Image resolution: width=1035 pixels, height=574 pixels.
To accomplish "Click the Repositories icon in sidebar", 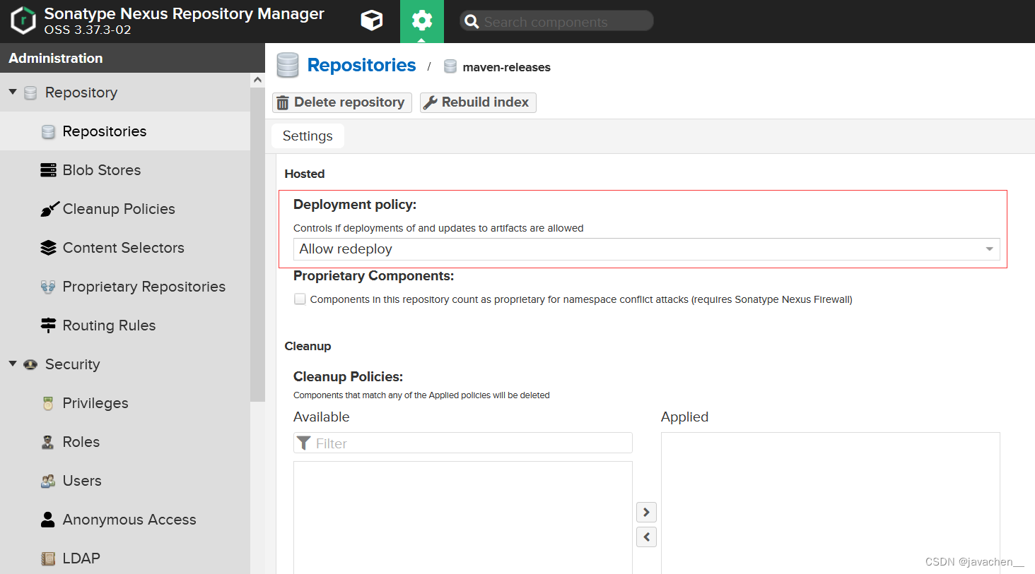I will pyautogui.click(x=48, y=132).
